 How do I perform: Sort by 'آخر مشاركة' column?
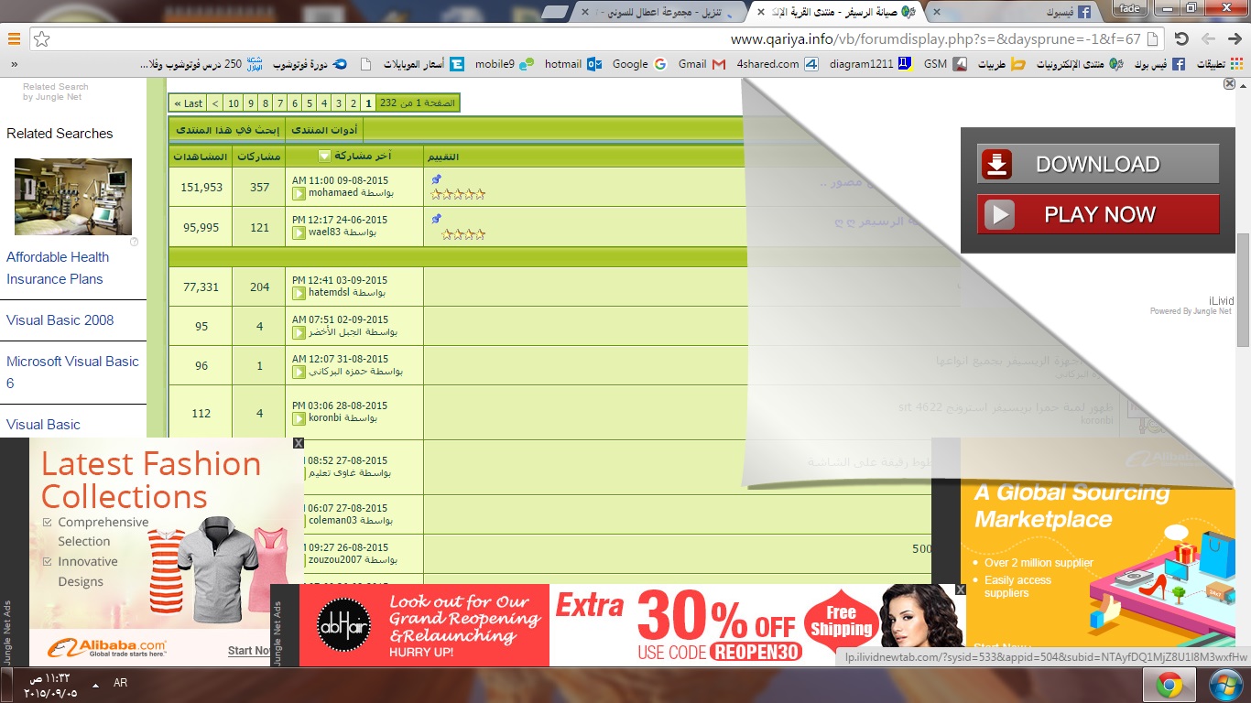[x=364, y=157]
